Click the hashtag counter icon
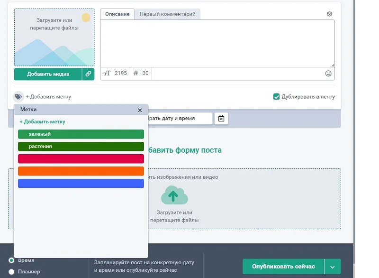 click(x=135, y=74)
